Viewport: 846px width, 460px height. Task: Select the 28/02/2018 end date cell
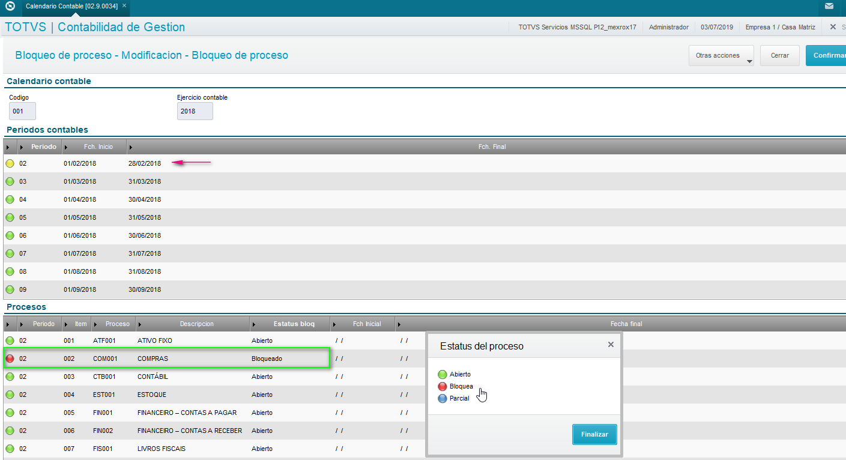coord(145,163)
